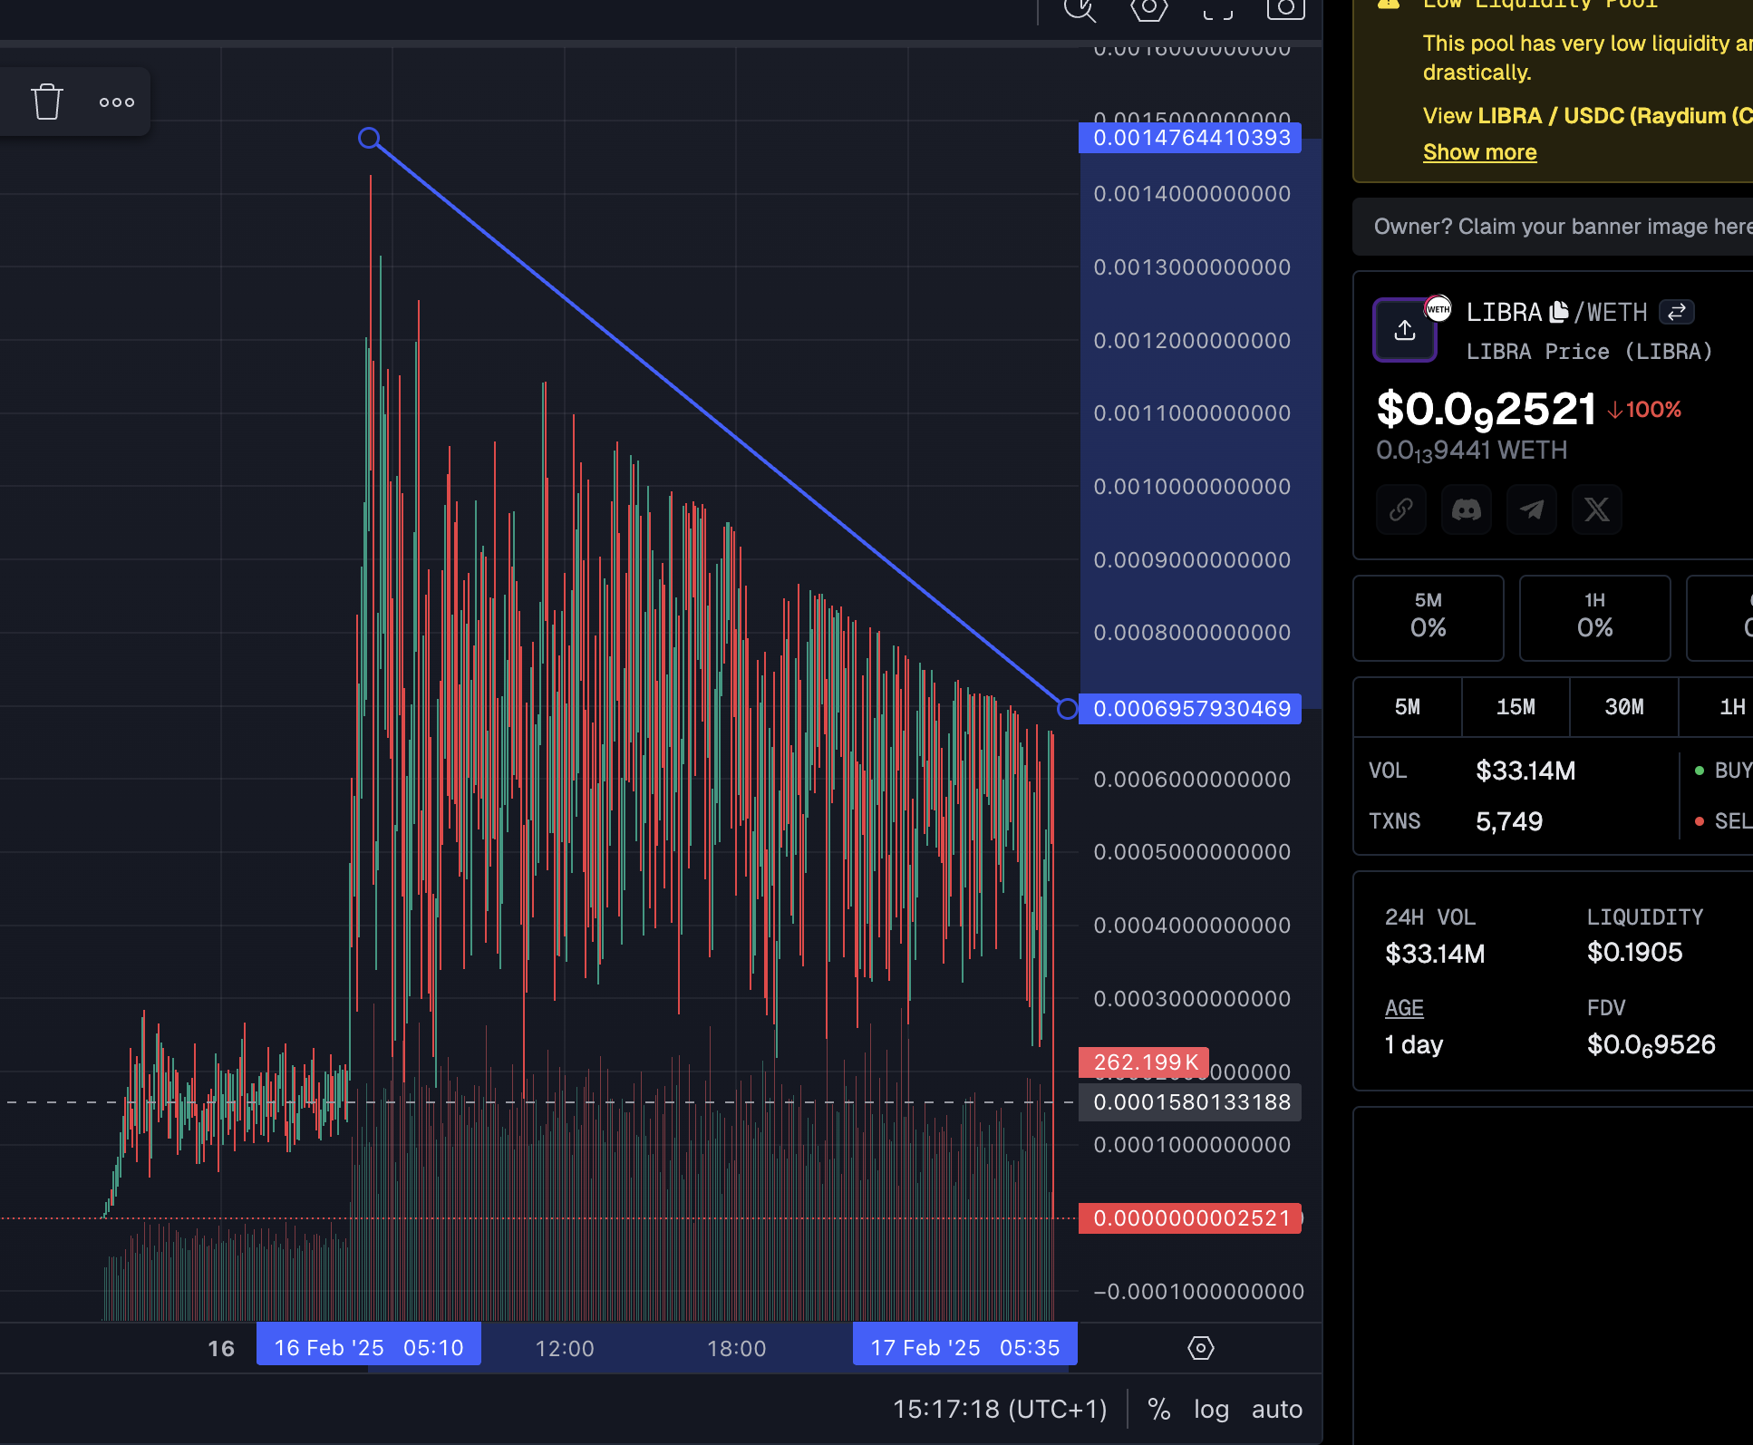
Task: Click current price label 0.0000000002521
Action: 1191,1218
